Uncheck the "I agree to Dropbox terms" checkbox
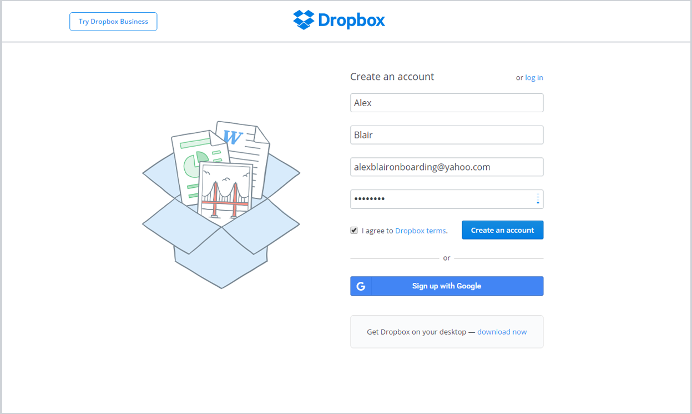Screen dimensions: 692x414 click(x=353, y=230)
